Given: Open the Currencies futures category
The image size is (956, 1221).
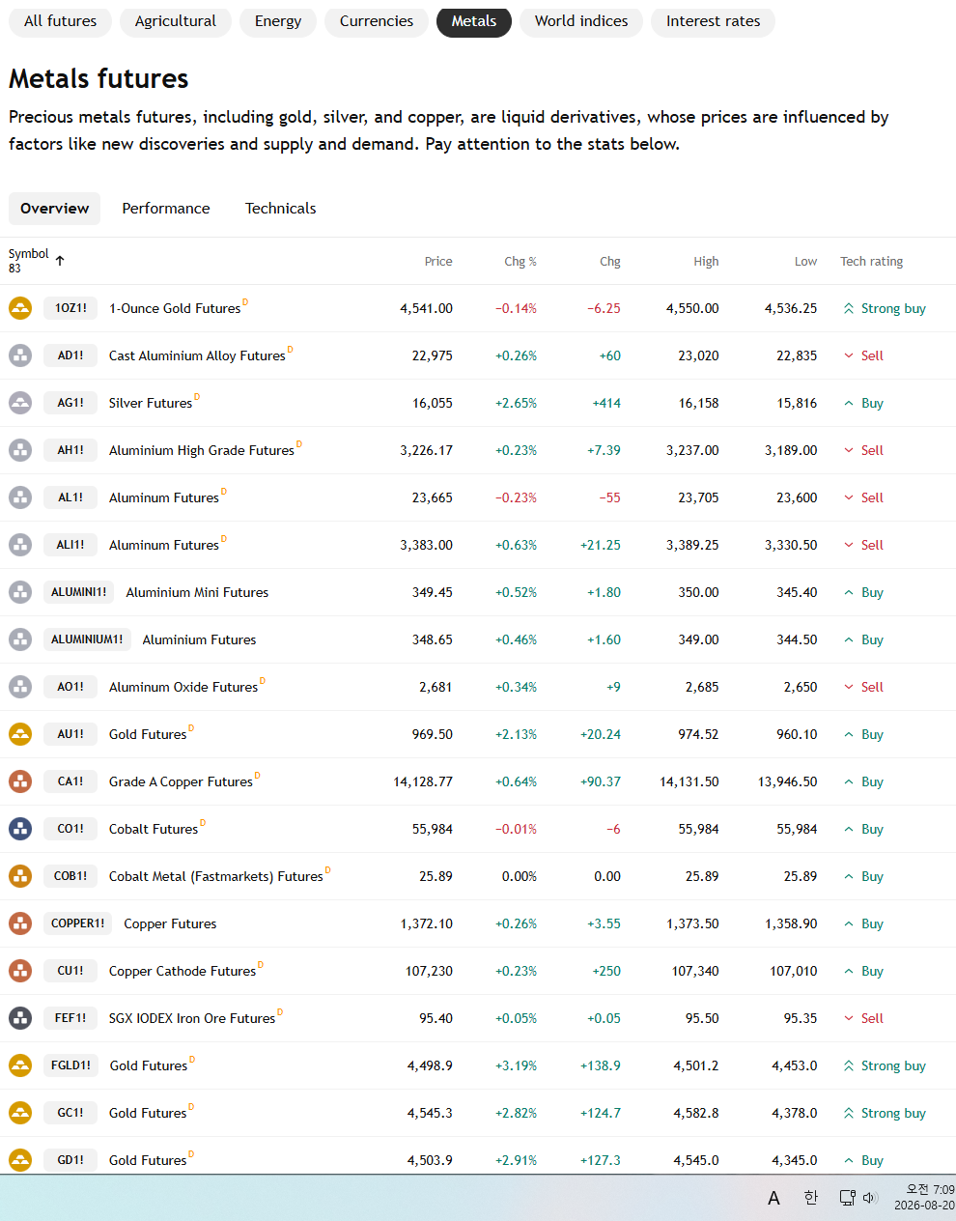Looking at the screenshot, I should pyautogui.click(x=377, y=21).
